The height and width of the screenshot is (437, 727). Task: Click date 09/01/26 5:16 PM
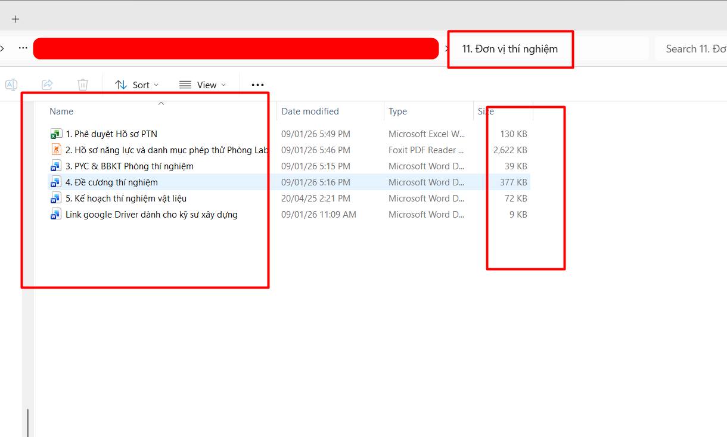click(x=316, y=182)
